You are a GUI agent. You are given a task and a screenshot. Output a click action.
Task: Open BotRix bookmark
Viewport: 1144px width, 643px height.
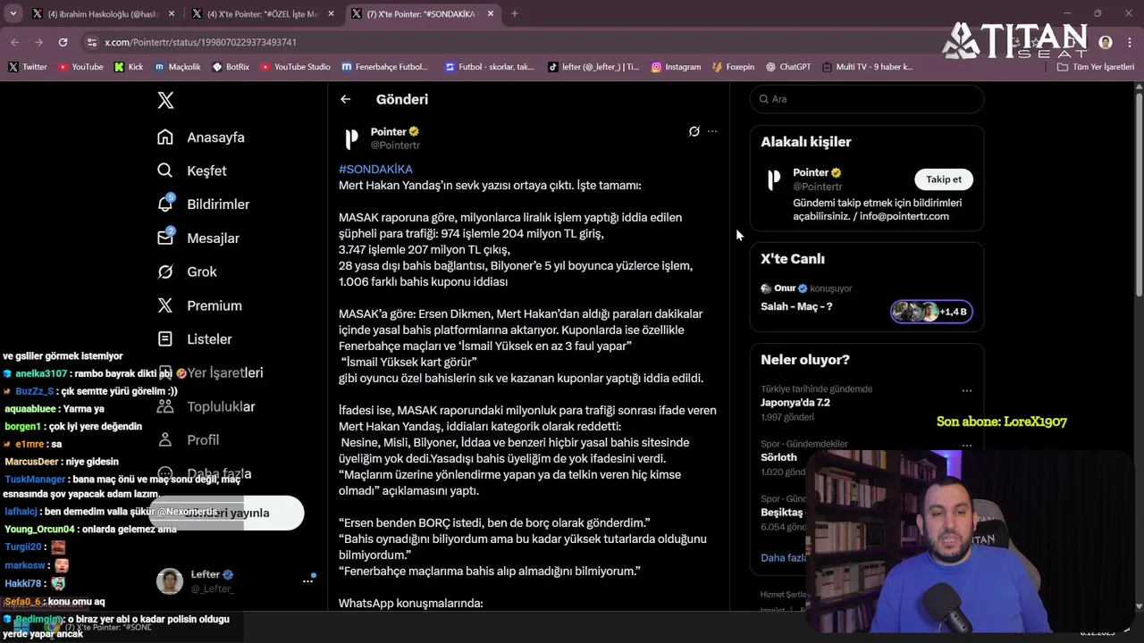click(x=231, y=67)
